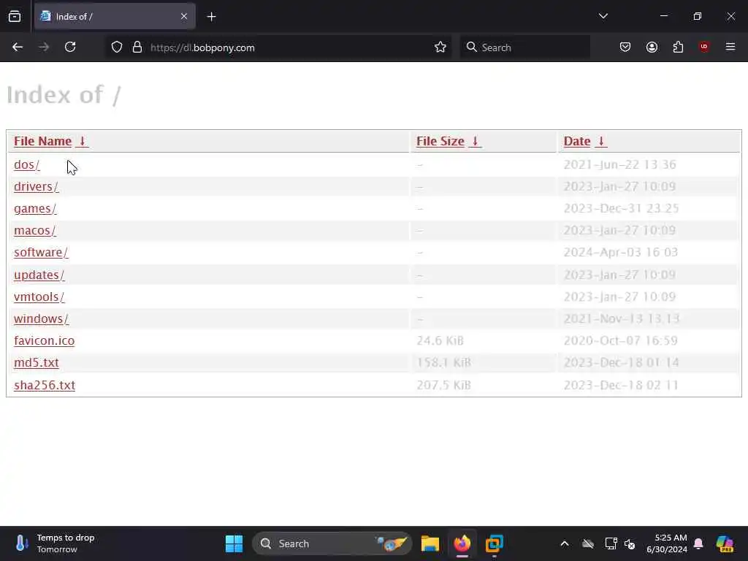Close the 'Index of /' tab
This screenshot has height=561, width=748.
click(184, 17)
